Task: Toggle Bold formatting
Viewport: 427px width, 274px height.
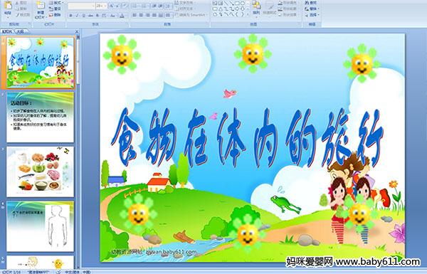Action: point(70,16)
